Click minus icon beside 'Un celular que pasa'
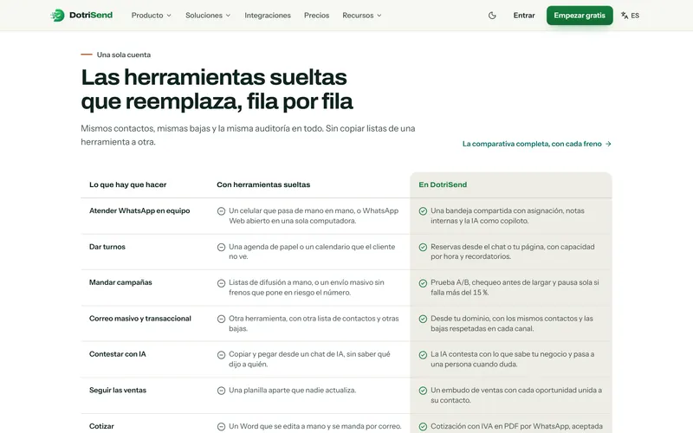This screenshot has height=433, width=693. tap(221, 211)
